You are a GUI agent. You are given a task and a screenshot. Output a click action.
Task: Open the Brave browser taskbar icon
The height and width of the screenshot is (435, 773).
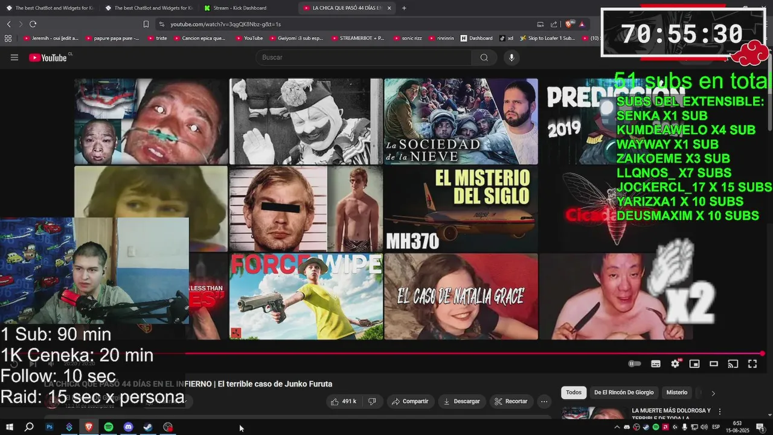tap(89, 427)
